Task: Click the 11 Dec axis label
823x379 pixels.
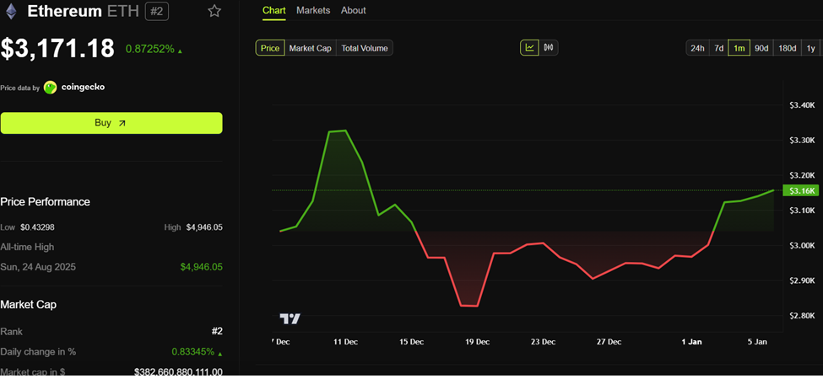Action: pyautogui.click(x=345, y=342)
